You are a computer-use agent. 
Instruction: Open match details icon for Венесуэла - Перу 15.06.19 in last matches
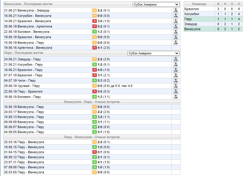pyautogui.click(x=176, y=42)
